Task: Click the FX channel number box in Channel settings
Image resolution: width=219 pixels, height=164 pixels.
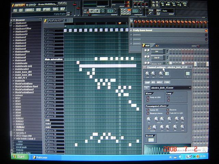Action: [x=188, y=73]
